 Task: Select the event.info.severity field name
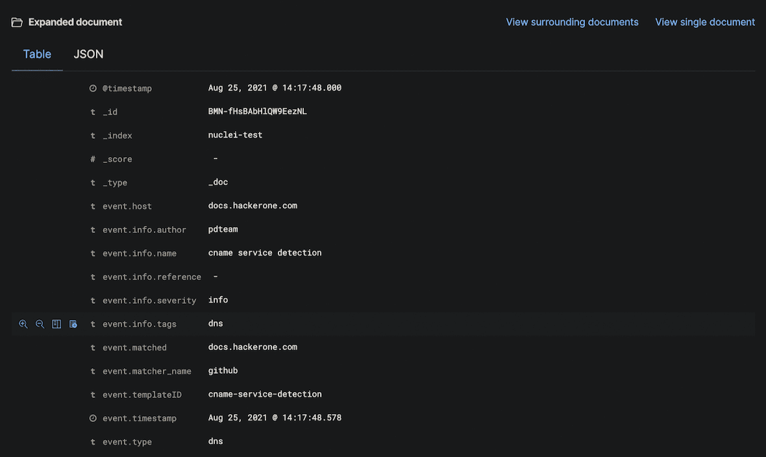pos(149,301)
